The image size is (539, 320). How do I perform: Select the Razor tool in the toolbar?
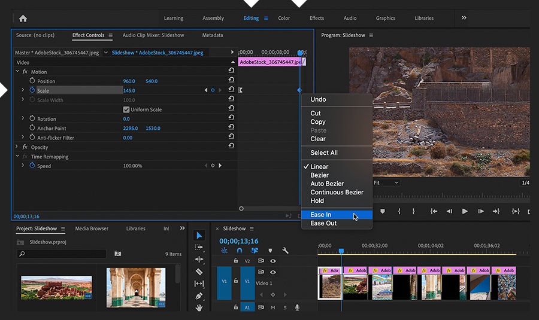point(199,272)
